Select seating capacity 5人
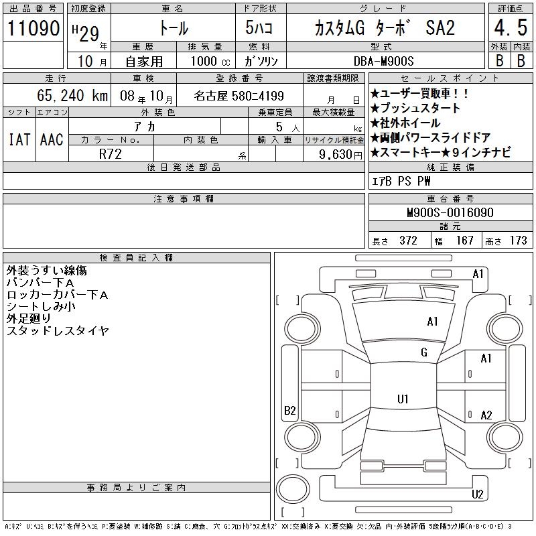This screenshot has height=536, width=536. coord(288,127)
